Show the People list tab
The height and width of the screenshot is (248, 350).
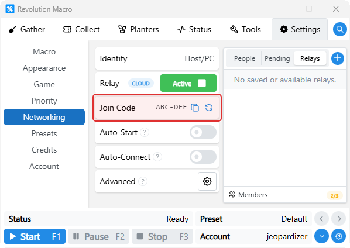(245, 58)
